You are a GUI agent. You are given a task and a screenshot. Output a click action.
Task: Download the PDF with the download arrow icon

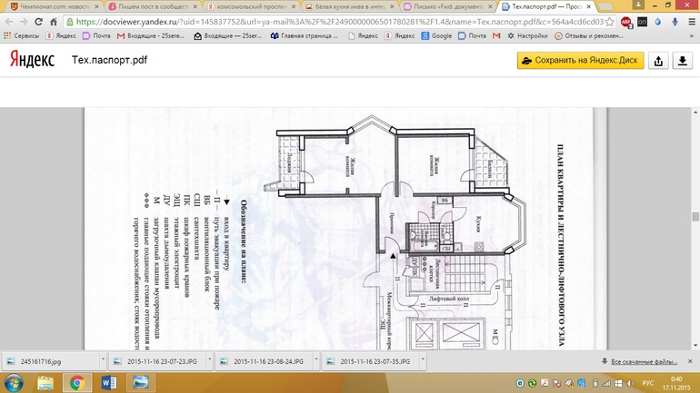click(x=681, y=61)
